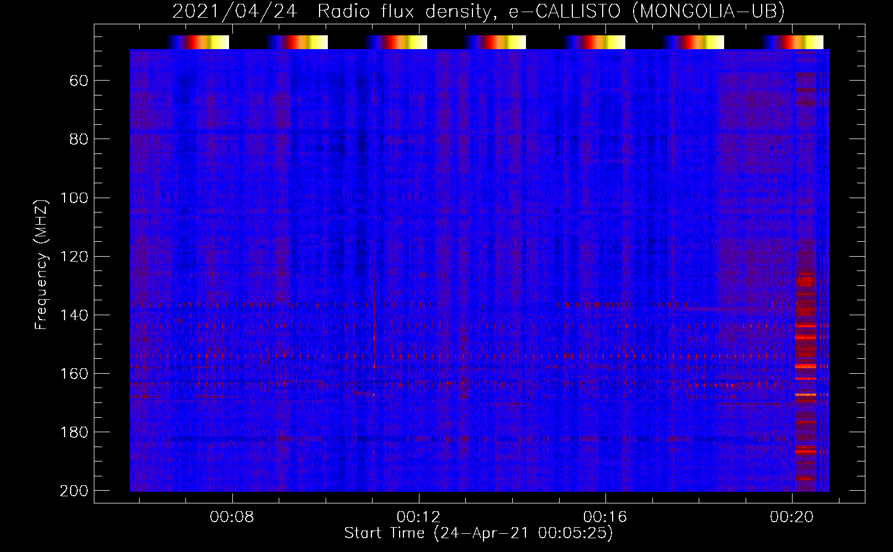
Task: Click the 60 frequency tick label
Action: [79, 81]
